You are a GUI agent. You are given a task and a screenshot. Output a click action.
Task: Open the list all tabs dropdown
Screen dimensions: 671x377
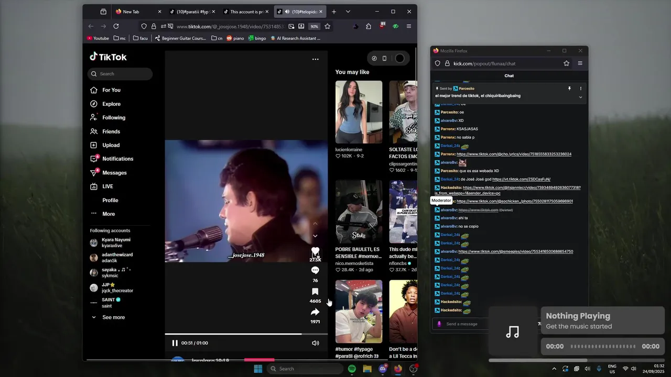348,12
